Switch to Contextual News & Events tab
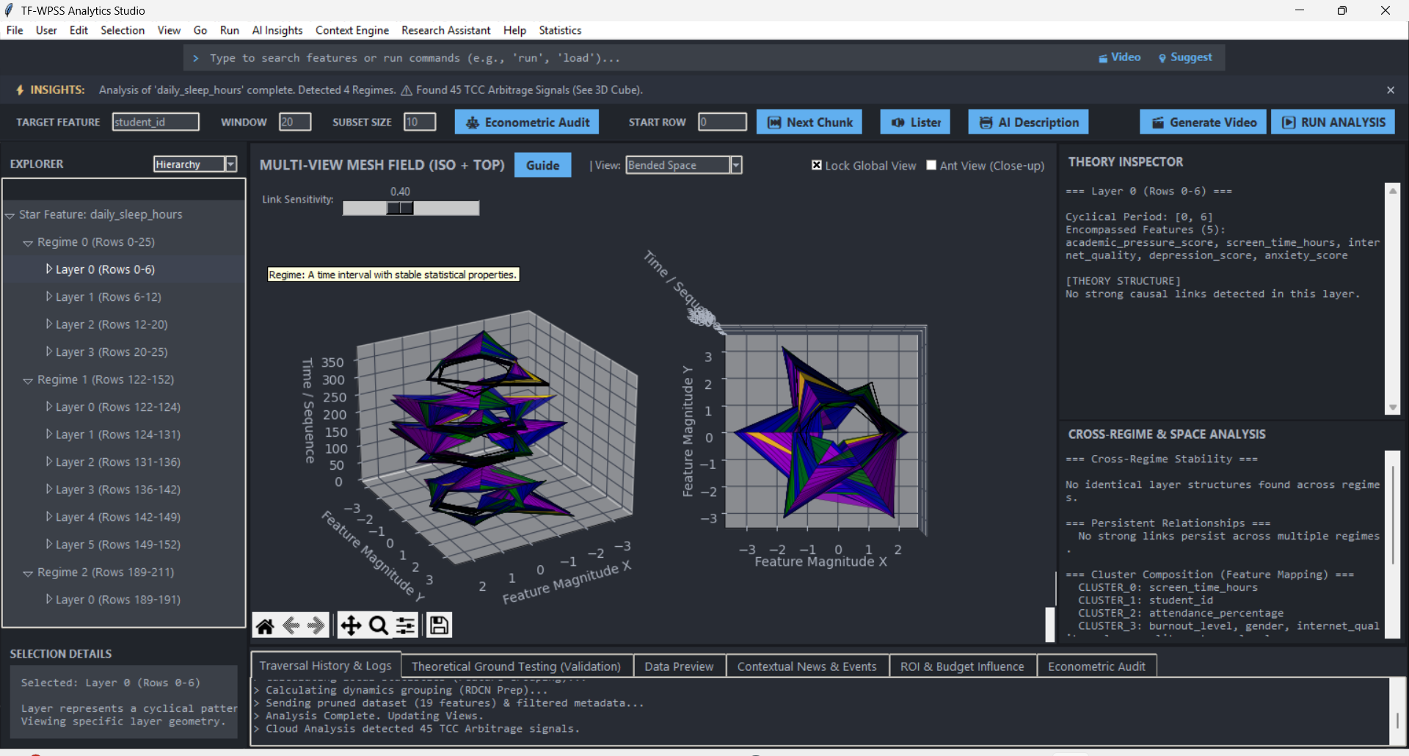Image resolution: width=1409 pixels, height=756 pixels. (807, 666)
